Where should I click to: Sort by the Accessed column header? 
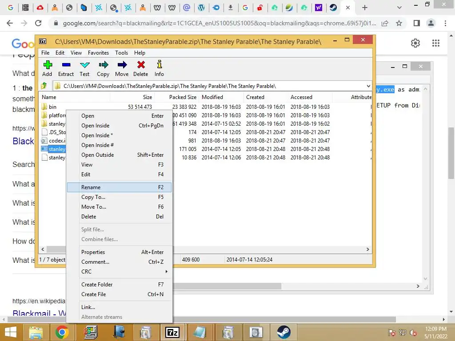pyautogui.click(x=310, y=97)
